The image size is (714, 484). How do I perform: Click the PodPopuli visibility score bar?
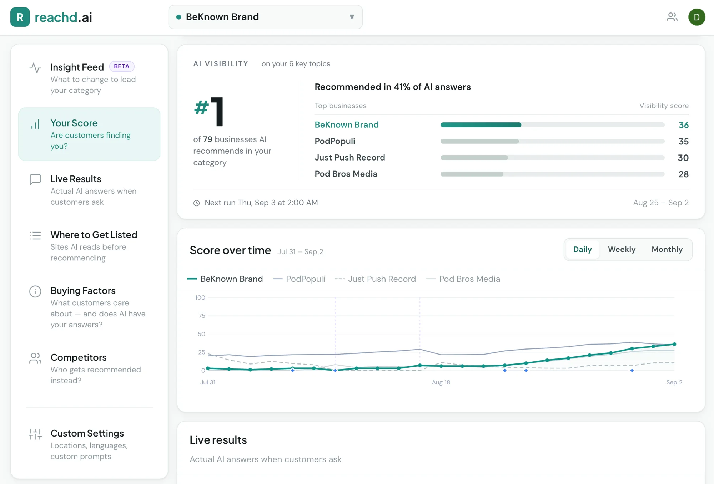tap(552, 141)
